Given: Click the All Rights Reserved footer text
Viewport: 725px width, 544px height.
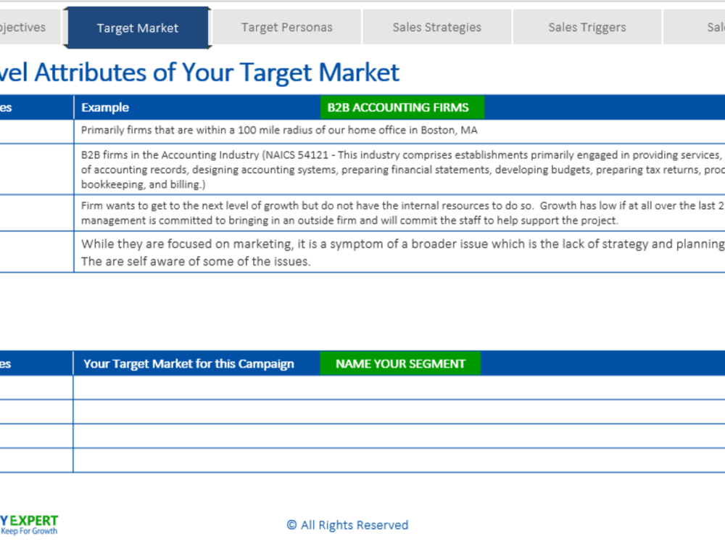Looking at the screenshot, I should [347, 525].
